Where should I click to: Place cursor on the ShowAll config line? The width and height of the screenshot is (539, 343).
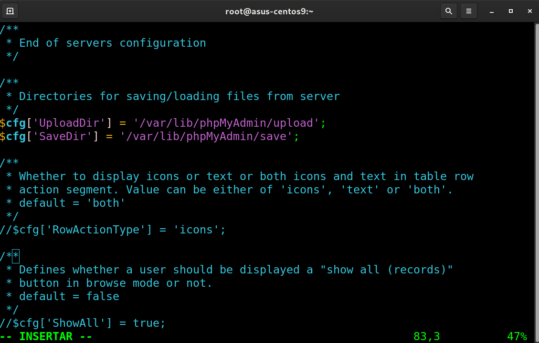tap(83, 323)
